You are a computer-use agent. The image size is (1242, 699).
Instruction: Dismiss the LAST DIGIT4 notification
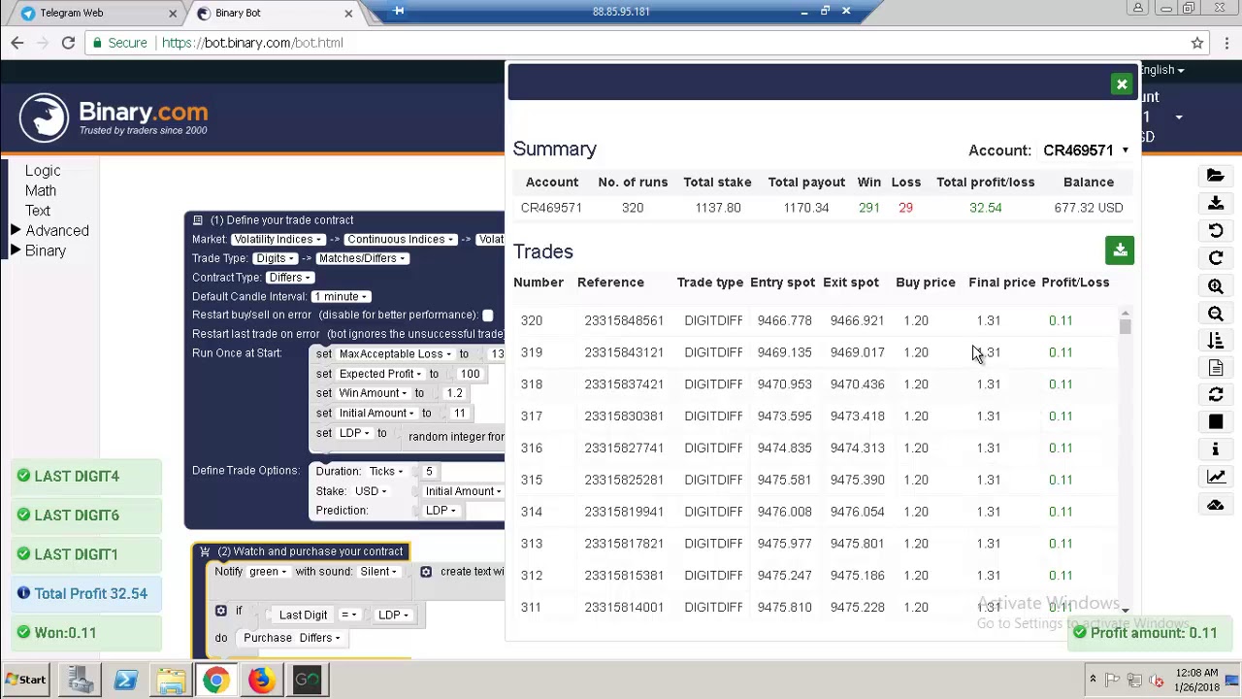(87, 477)
